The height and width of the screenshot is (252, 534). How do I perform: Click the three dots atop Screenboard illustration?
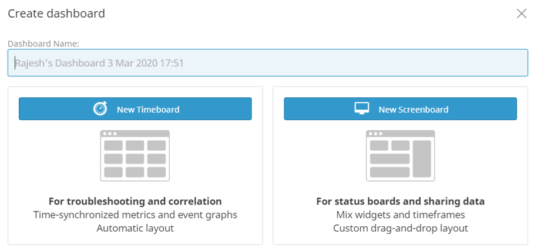tap(375, 134)
